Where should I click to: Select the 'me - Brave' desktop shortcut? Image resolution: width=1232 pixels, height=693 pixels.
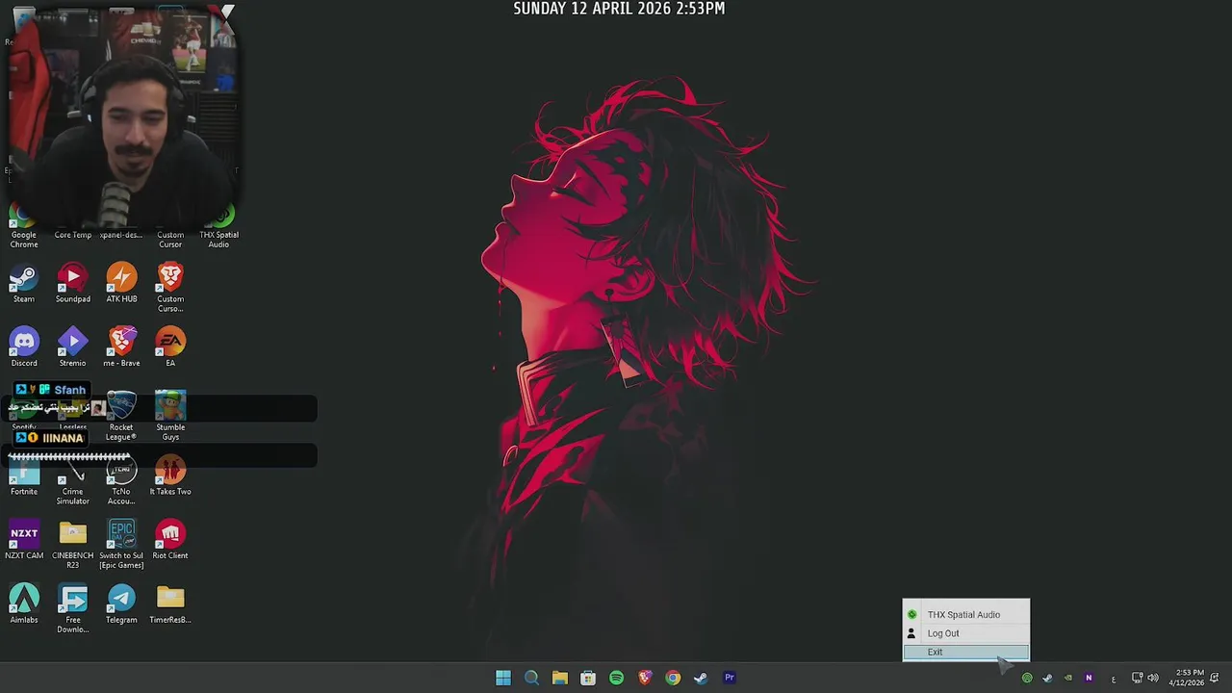(121, 347)
